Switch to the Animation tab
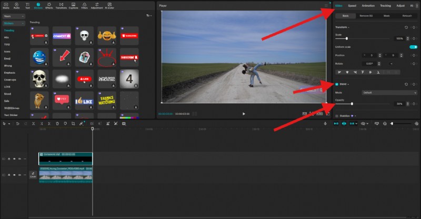Screen dimensions: 421x219 368,6
